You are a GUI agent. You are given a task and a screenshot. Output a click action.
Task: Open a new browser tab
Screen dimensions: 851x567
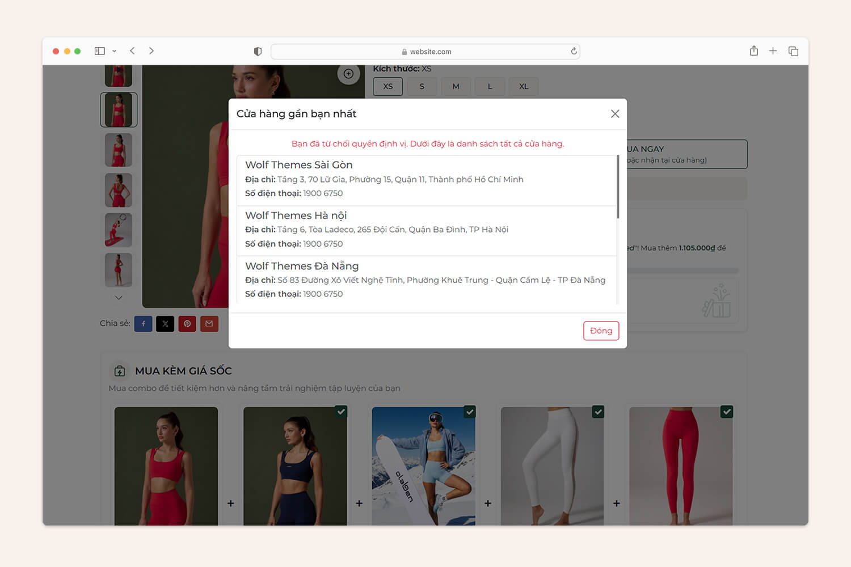tap(773, 51)
